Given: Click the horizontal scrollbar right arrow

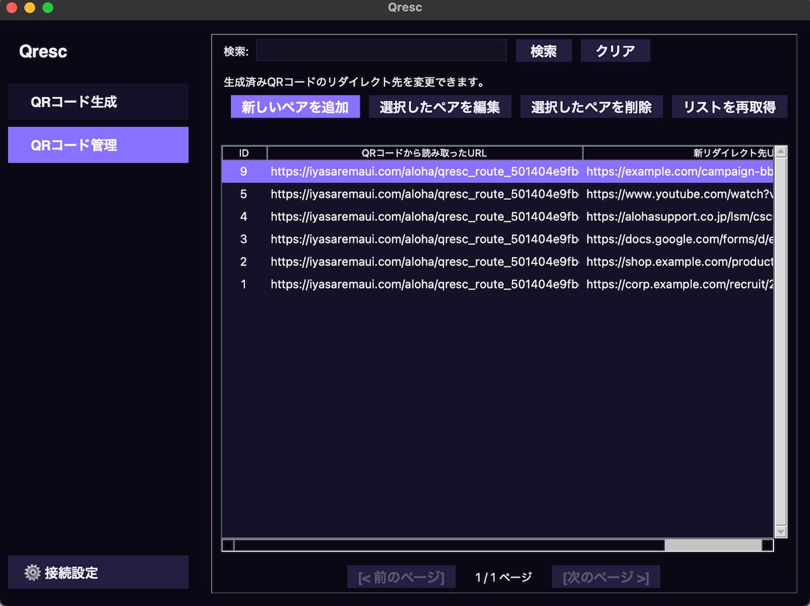Looking at the screenshot, I should (x=768, y=546).
